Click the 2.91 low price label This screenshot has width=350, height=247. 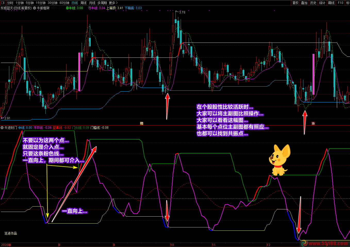(7, 118)
